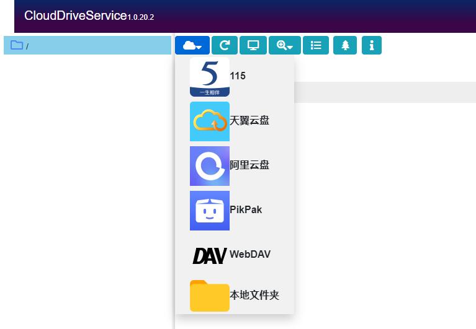Choose the 本地文件夹 menu label
476x329 pixels.
click(254, 296)
